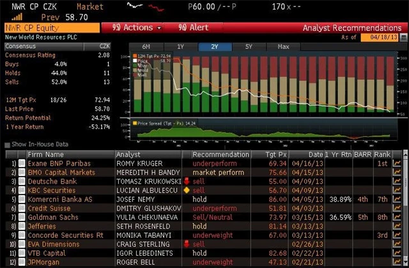Click orange 12M Tgt Px legend swatch

[135, 56]
